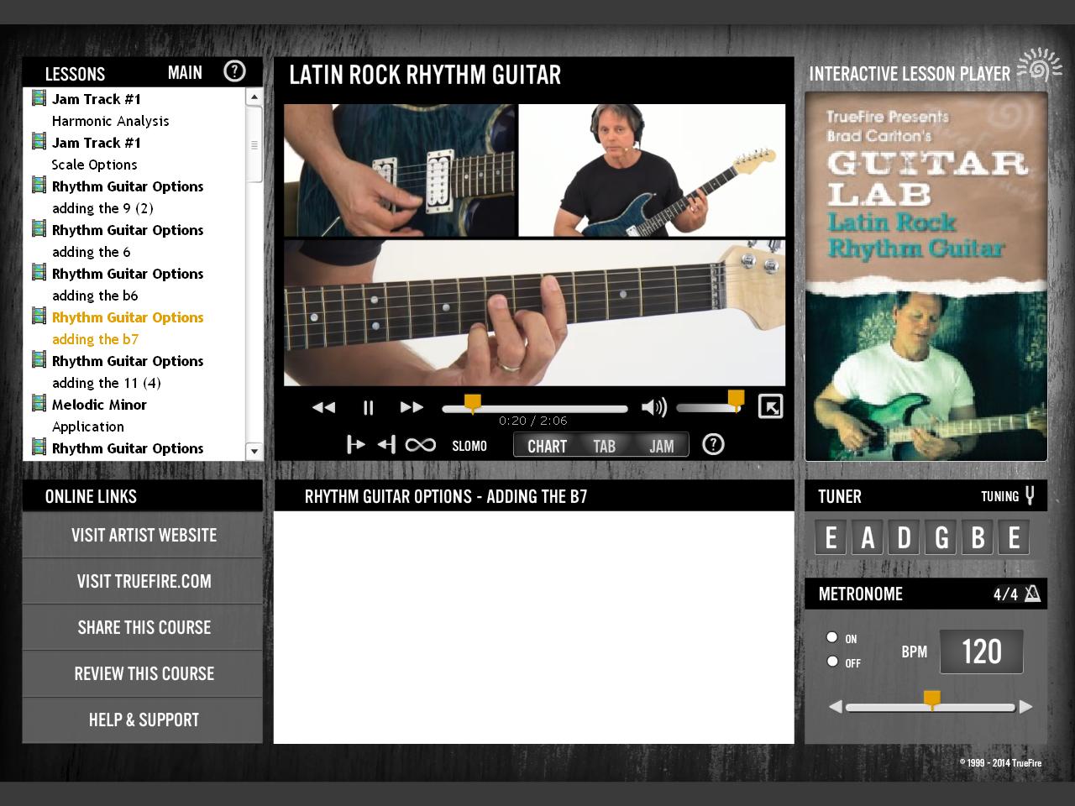Play the G string tuner note
The image size is (1075, 806).
pyautogui.click(x=941, y=537)
